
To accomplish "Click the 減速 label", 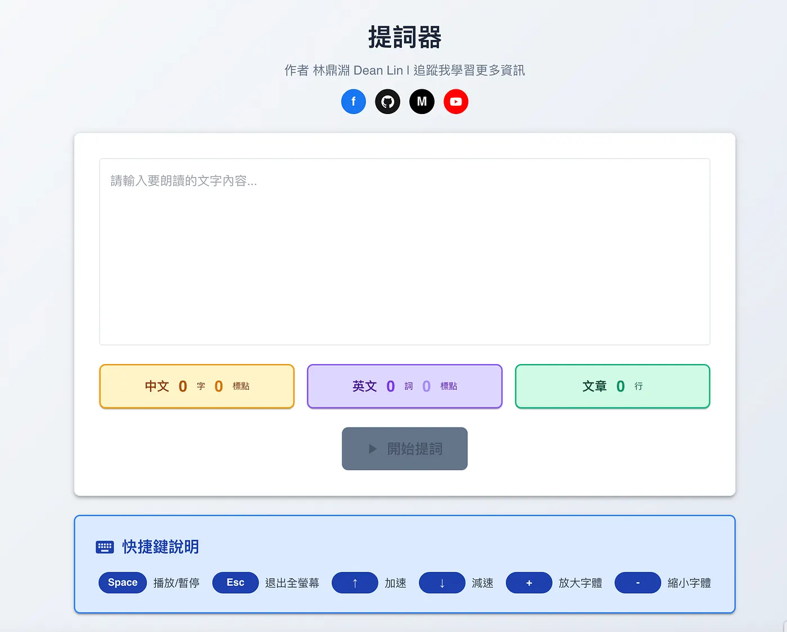I will point(483,583).
